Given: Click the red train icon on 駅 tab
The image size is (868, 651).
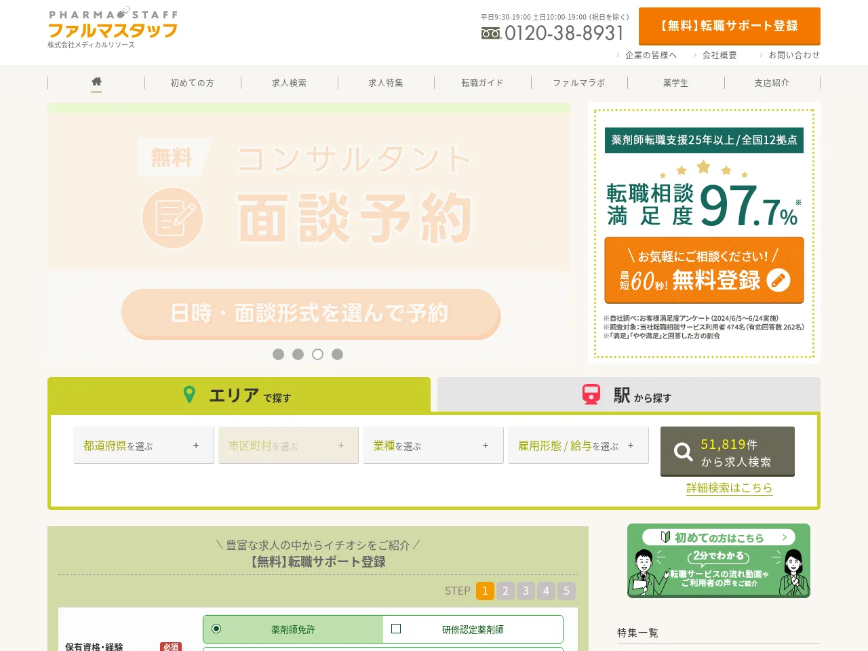Looking at the screenshot, I should click(x=591, y=394).
